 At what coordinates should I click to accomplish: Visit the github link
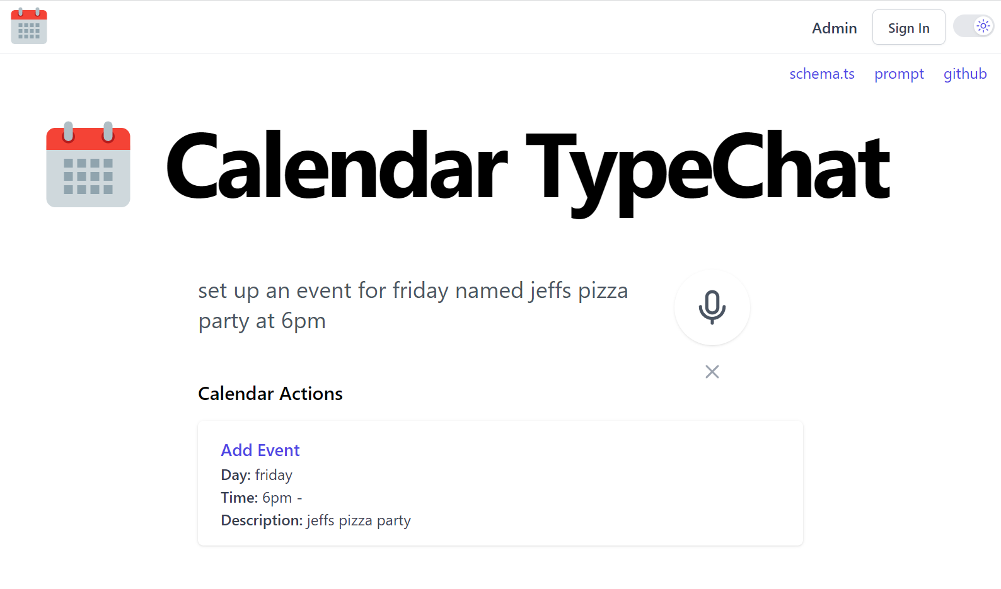click(x=965, y=74)
